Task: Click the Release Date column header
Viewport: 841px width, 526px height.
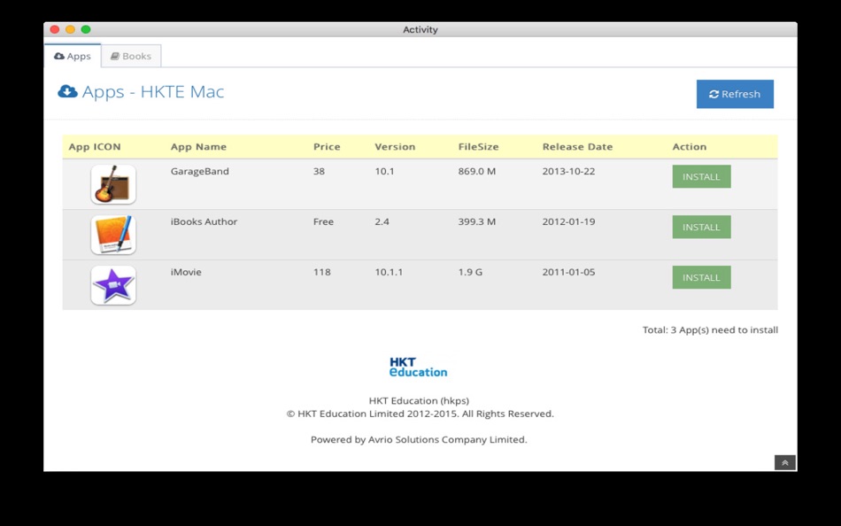Action: [x=578, y=146]
